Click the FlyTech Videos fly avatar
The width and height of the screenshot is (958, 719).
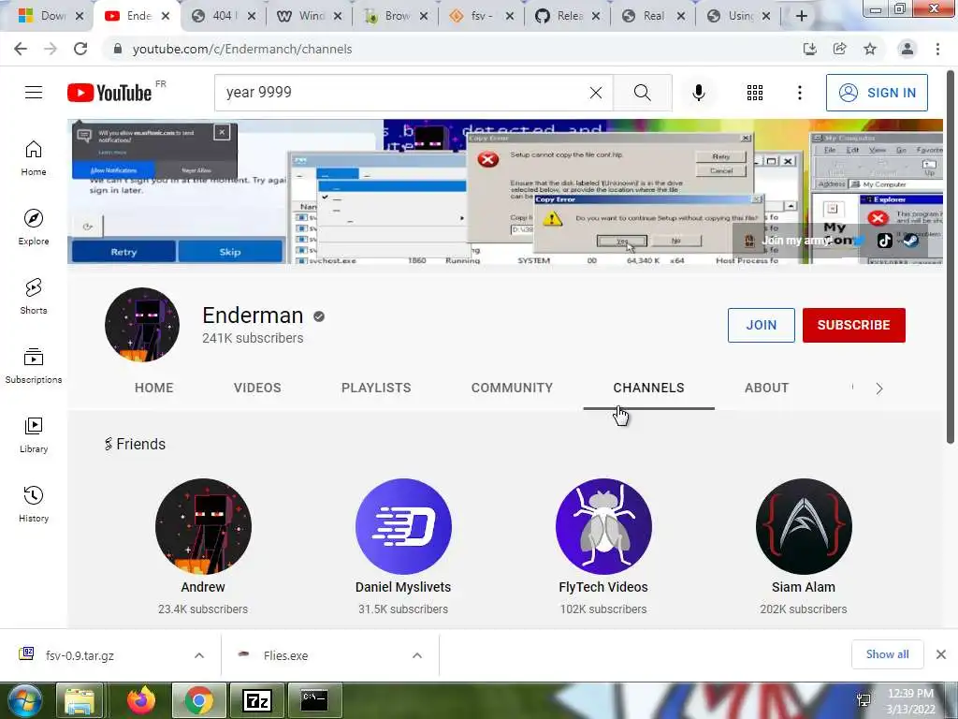pos(603,526)
